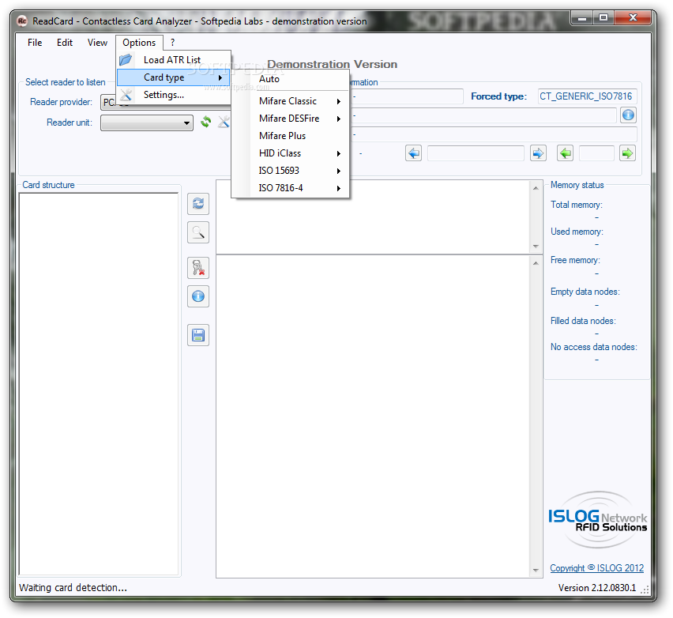Click the lower text pane scroll-up arrow
This screenshot has height=618, width=673.
pyautogui.click(x=536, y=263)
